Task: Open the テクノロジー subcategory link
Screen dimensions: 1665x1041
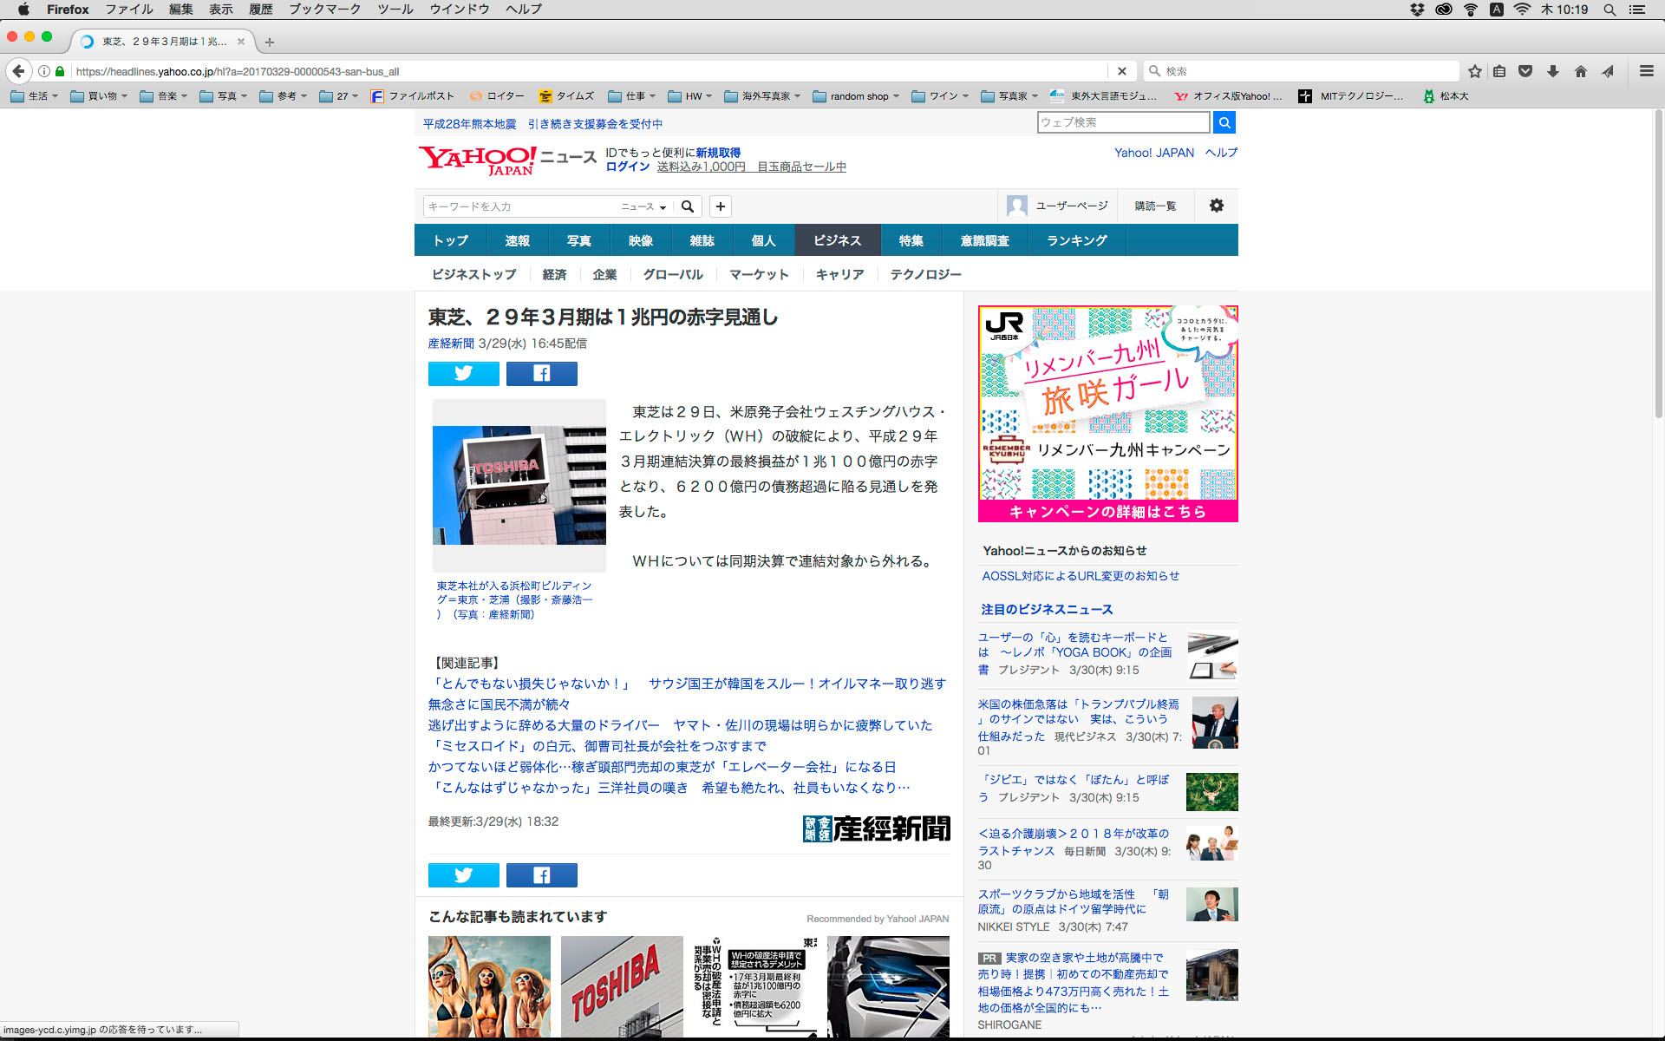Action: tap(925, 274)
